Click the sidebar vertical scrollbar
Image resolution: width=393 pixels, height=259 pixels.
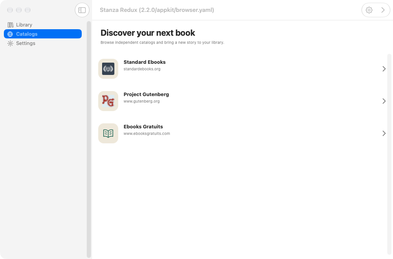pyautogui.click(x=89, y=139)
